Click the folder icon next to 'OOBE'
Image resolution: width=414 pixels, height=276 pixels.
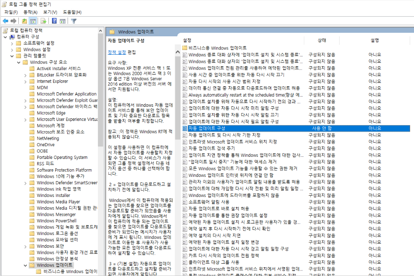coord(32,151)
